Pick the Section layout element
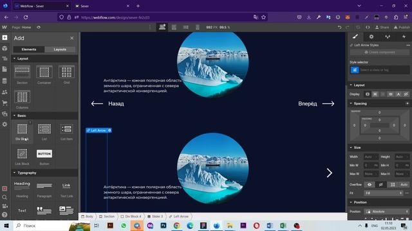This screenshot has width=412, height=231. (x=22, y=75)
